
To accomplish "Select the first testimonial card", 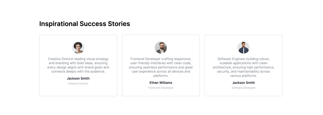I will click(78, 65).
